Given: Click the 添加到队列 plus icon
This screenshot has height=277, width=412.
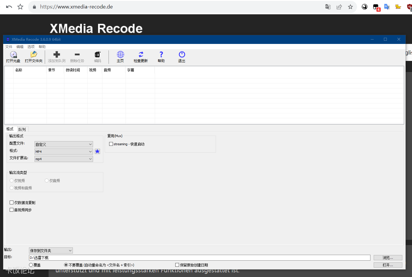Looking at the screenshot, I should pos(57,54).
